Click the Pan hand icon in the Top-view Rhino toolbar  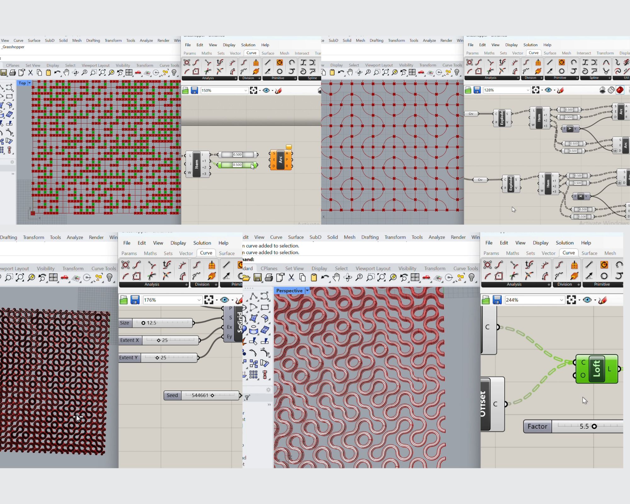pyautogui.click(x=66, y=73)
